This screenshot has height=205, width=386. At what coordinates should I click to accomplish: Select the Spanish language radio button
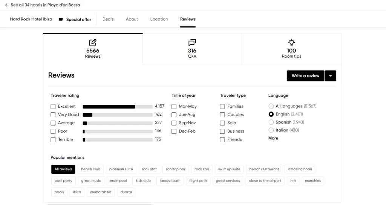[271, 122]
